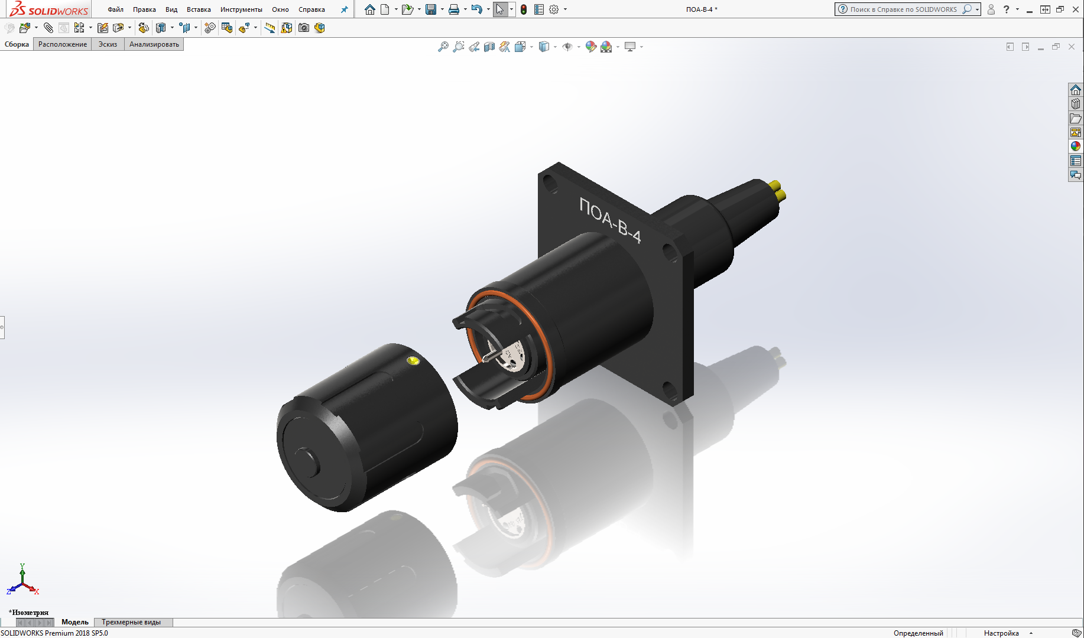
Task: Expand the New document dropdown arrow
Action: (x=396, y=9)
